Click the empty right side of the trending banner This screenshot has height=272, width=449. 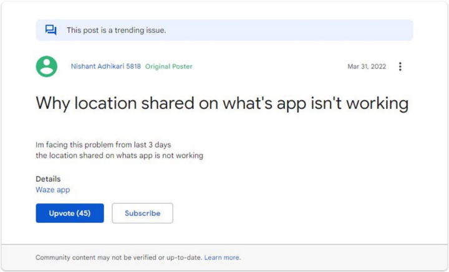312,30
